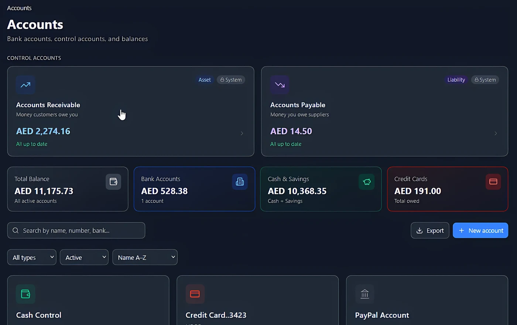This screenshot has height=325, width=517.
Task: Click the wallet icon in Total Balance card
Action: tap(113, 182)
